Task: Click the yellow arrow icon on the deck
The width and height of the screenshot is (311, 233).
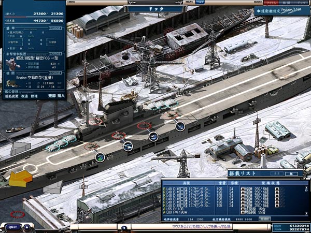Action: [21, 179]
